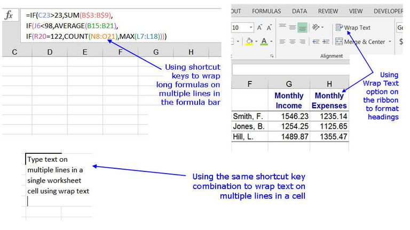The image size is (410, 230).
Task: Select the cell with value 1355.47
Action: click(329, 137)
